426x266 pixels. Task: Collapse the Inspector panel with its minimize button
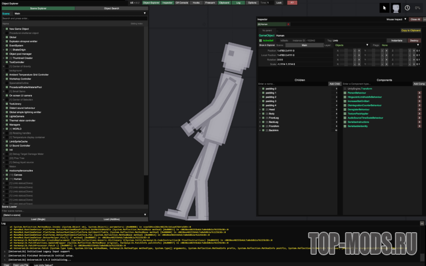pos(425,19)
